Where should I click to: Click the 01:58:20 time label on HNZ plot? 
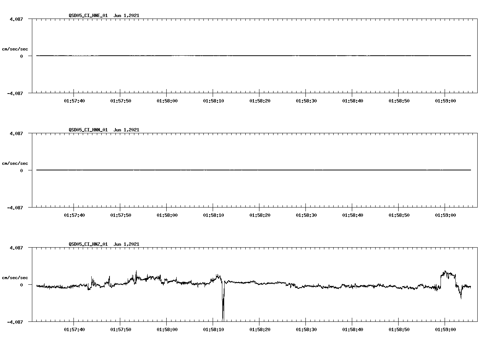260,330
